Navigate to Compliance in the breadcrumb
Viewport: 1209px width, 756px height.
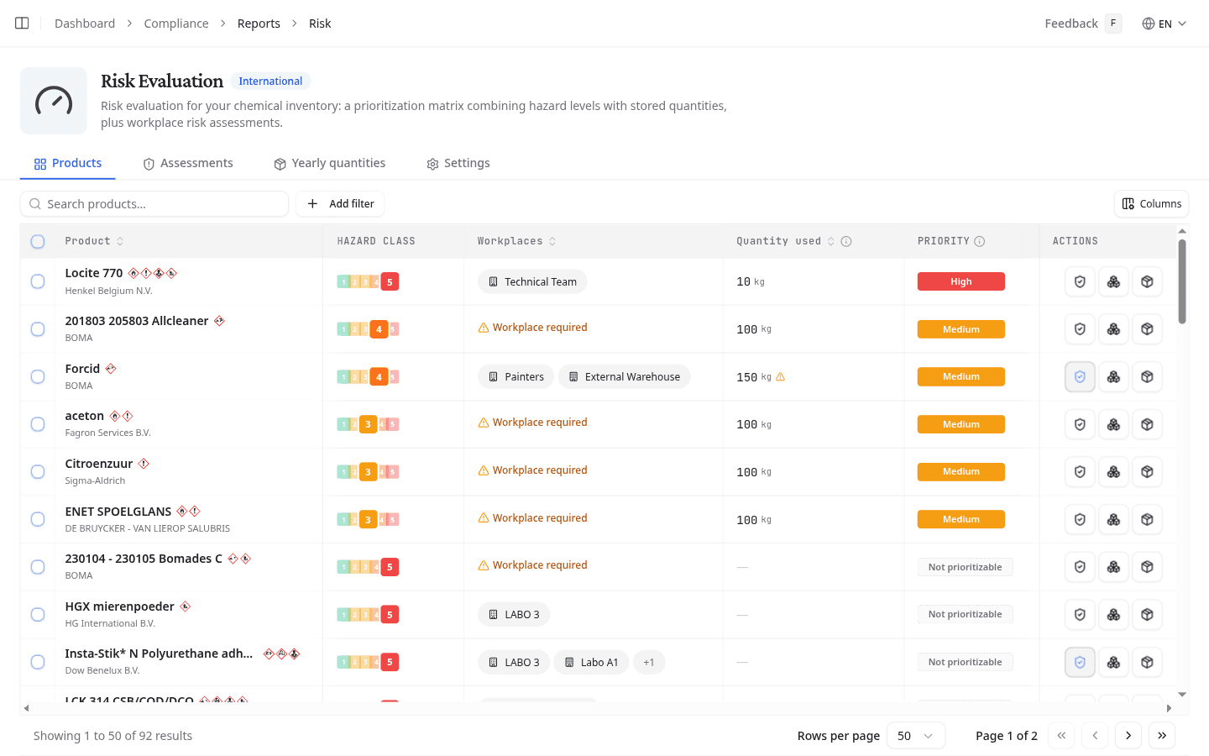(x=176, y=24)
